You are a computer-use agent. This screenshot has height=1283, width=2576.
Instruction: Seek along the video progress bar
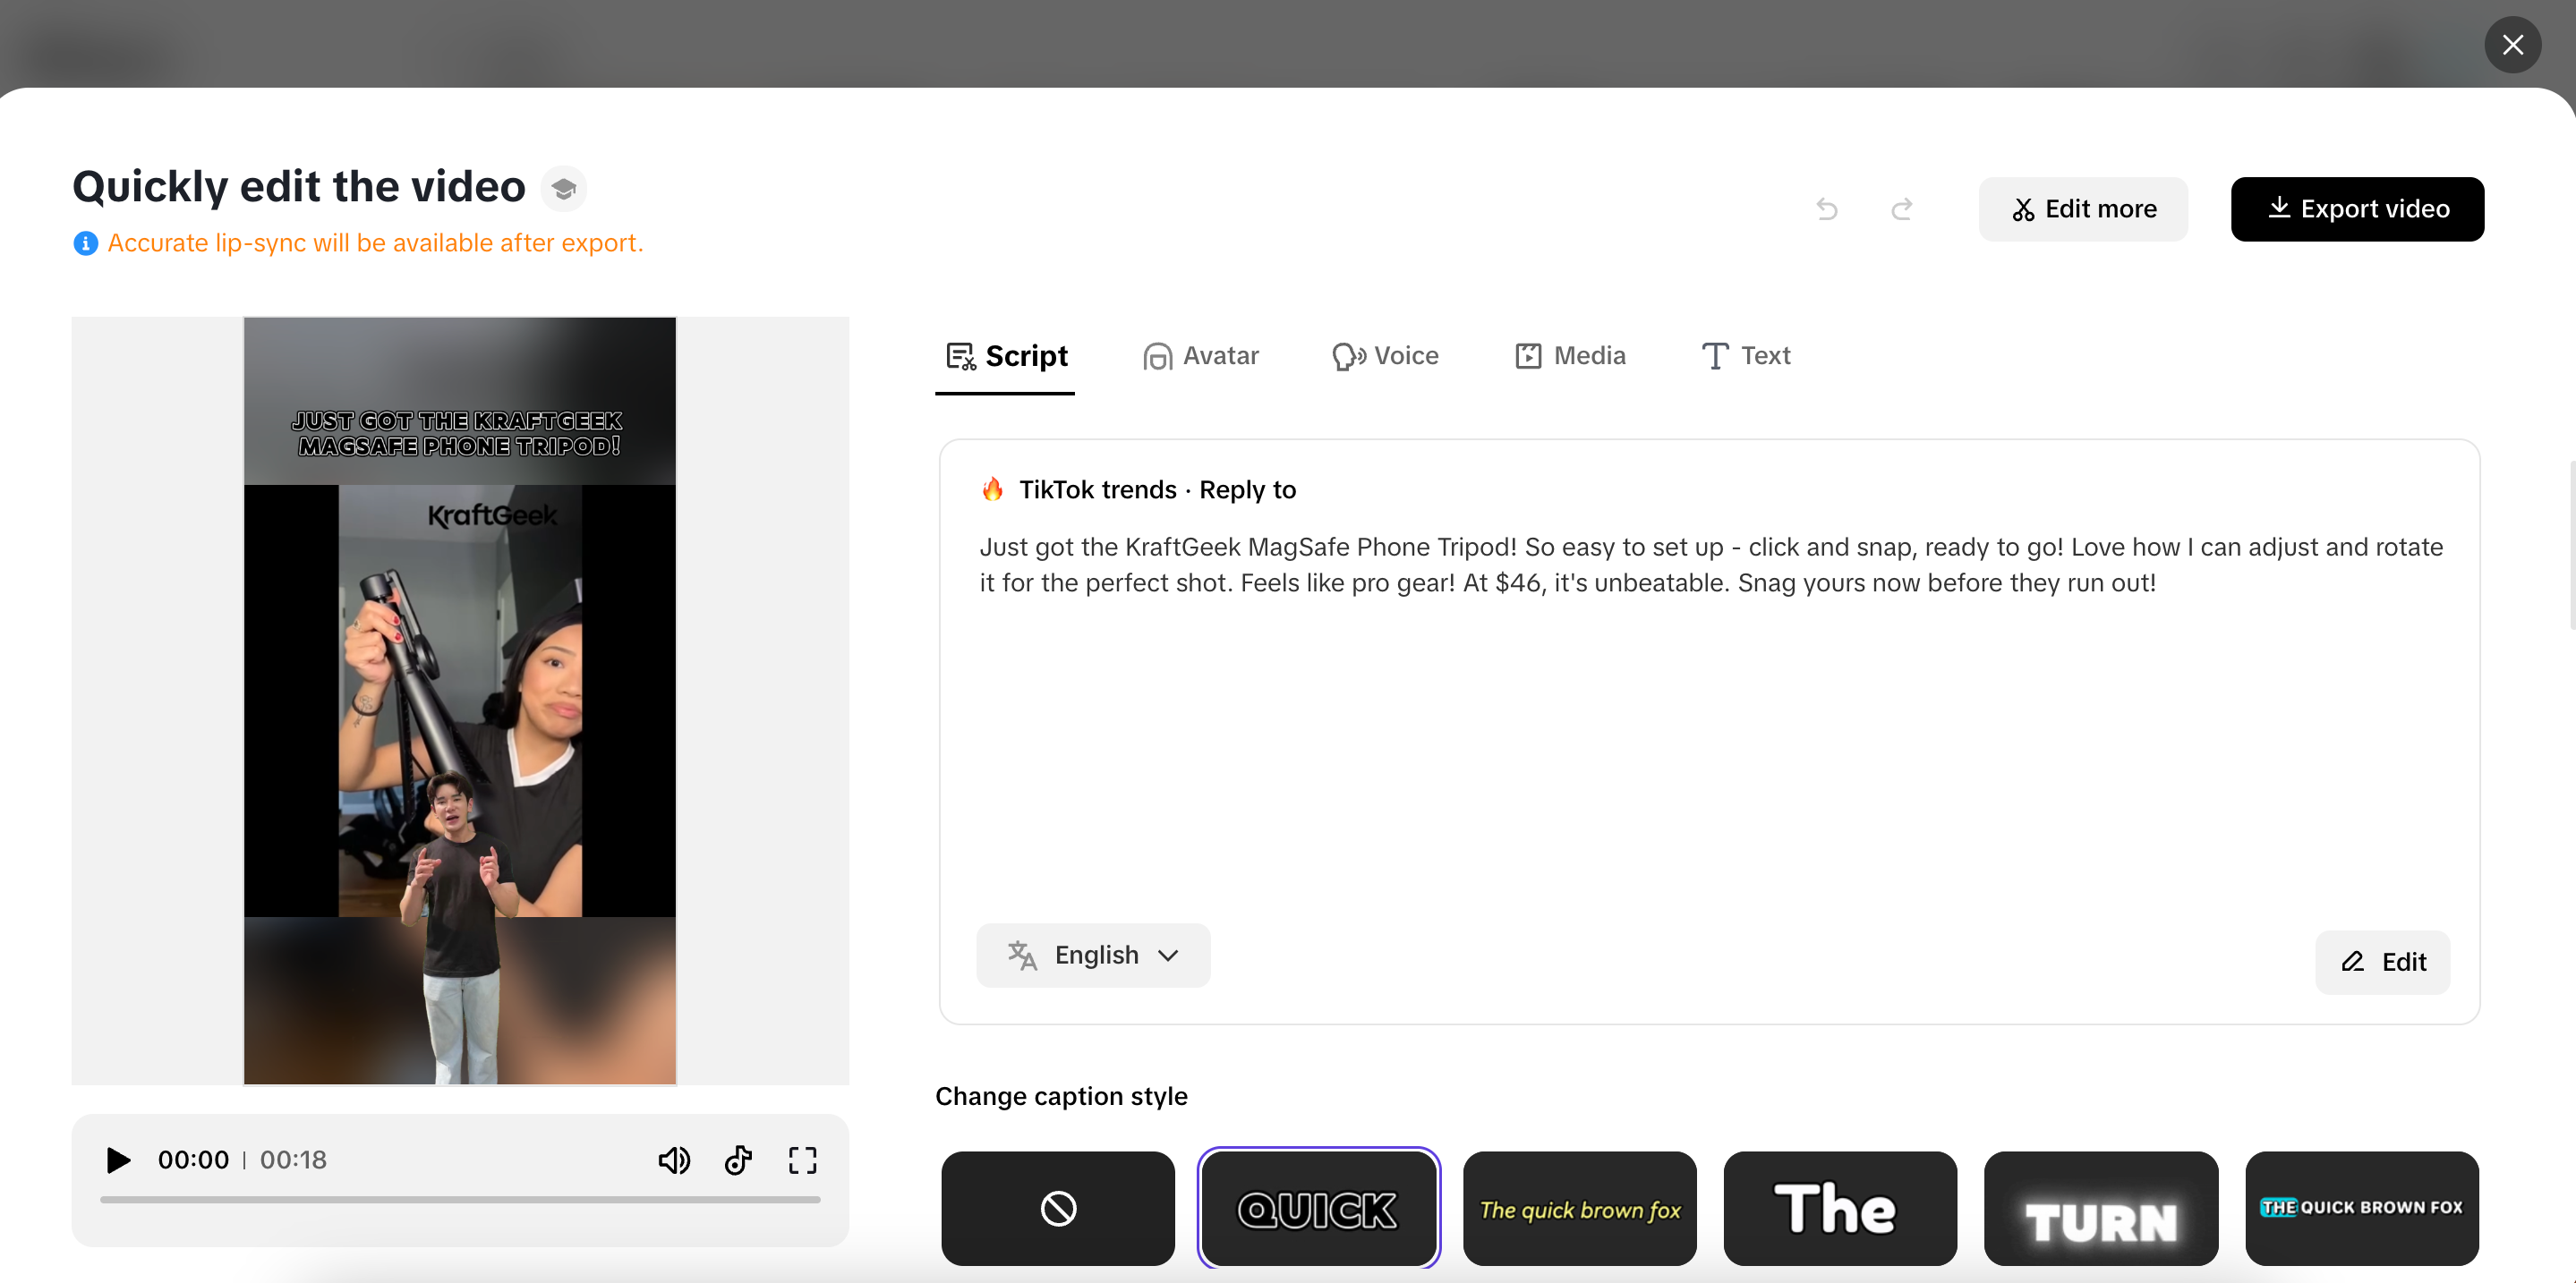[x=460, y=1199]
